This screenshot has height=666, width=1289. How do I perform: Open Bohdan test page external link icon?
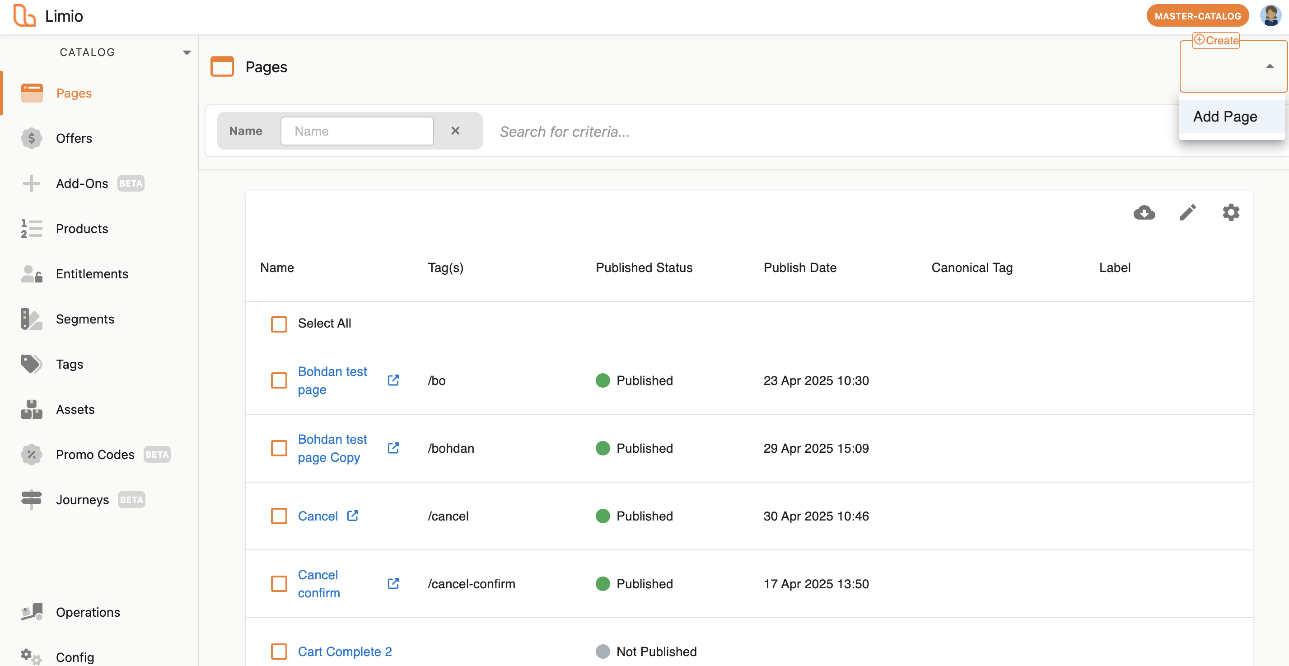393,380
